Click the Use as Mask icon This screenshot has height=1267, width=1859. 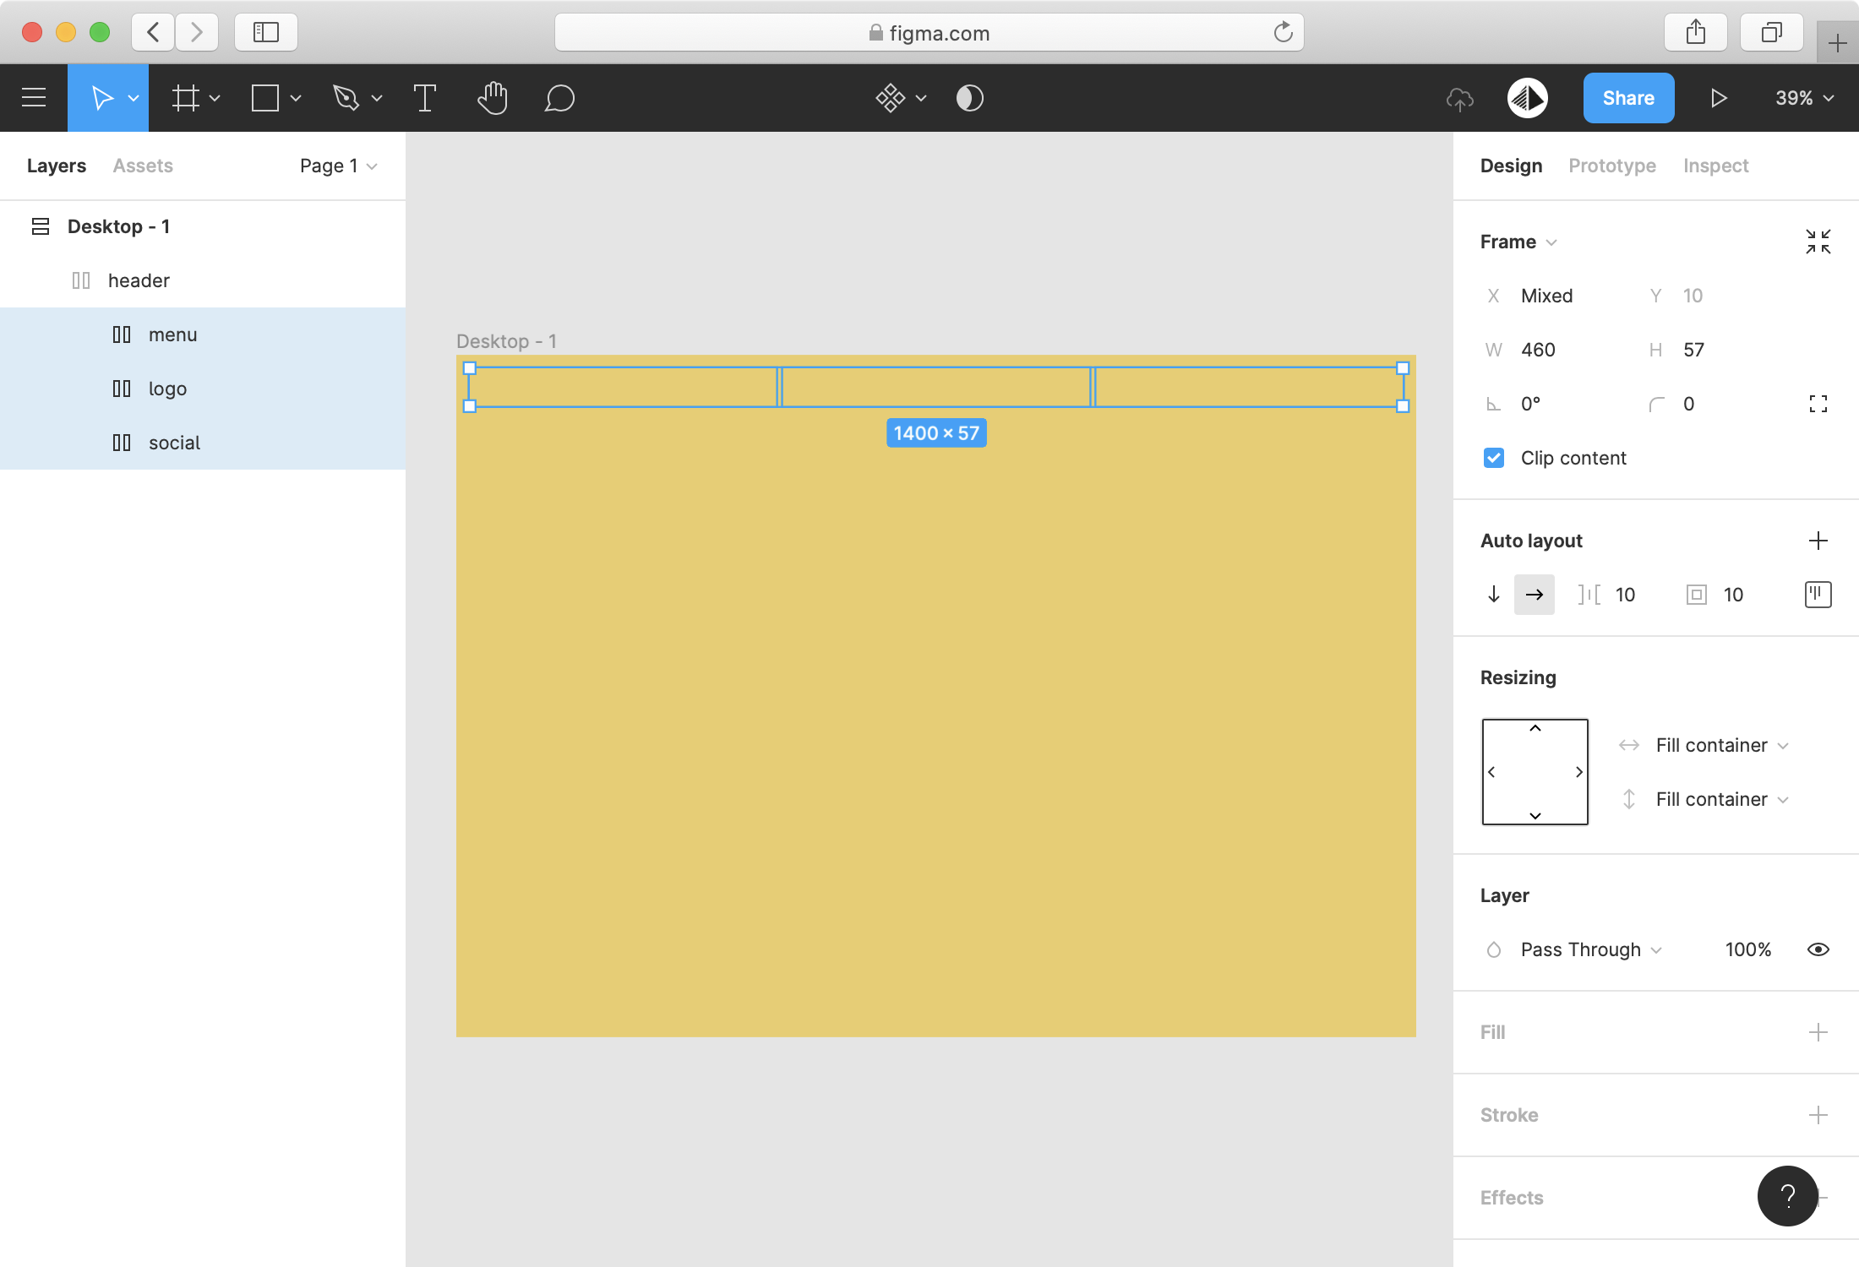pyautogui.click(x=969, y=98)
